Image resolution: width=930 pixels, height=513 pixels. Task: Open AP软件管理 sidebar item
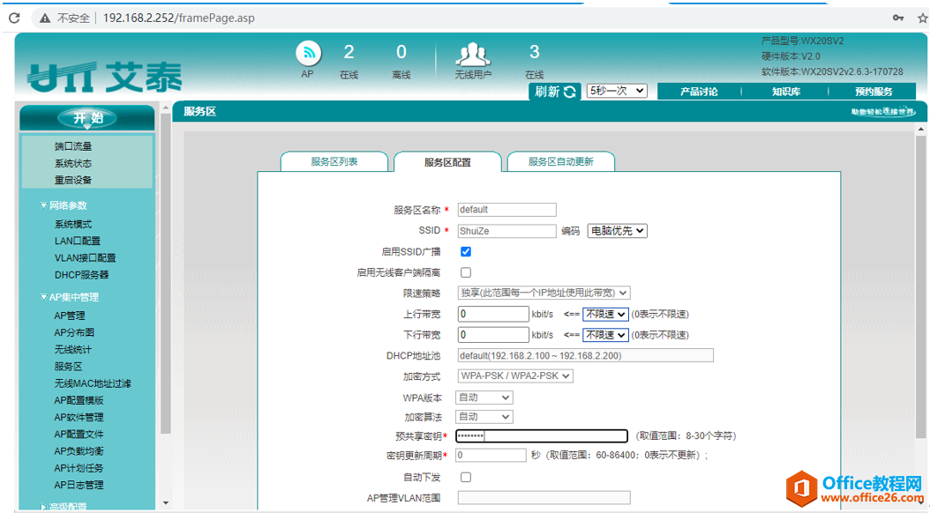click(x=79, y=417)
